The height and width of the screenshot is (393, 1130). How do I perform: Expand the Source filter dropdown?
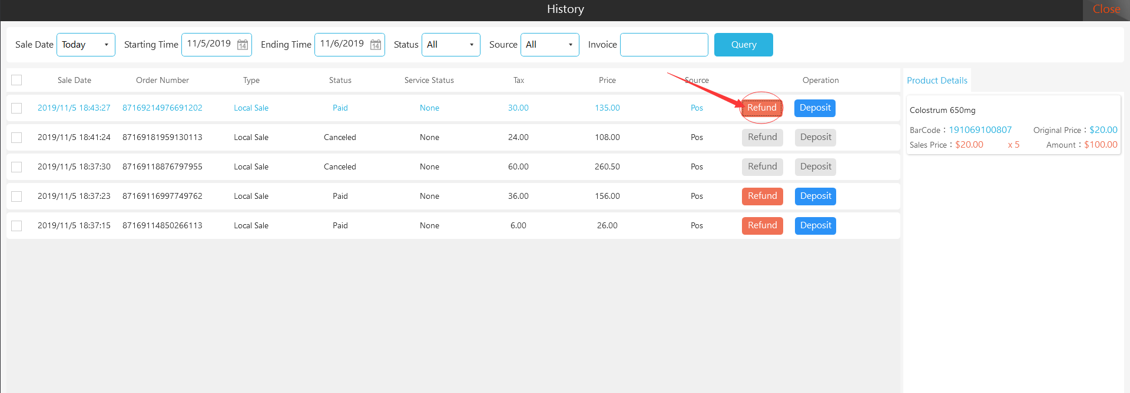point(549,45)
